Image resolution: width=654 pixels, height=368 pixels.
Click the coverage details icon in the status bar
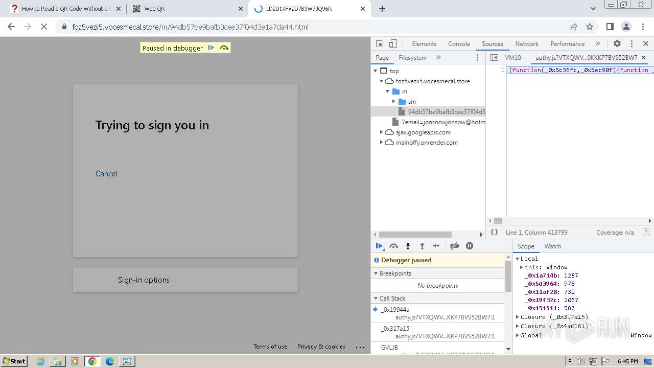tap(646, 232)
